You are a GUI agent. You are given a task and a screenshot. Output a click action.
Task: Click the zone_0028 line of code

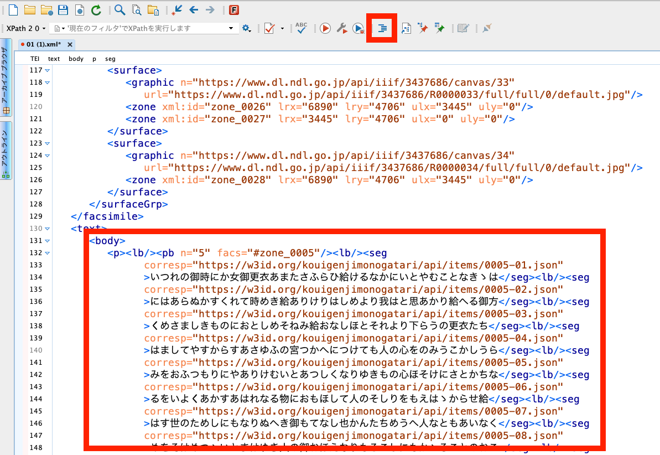coord(329,180)
